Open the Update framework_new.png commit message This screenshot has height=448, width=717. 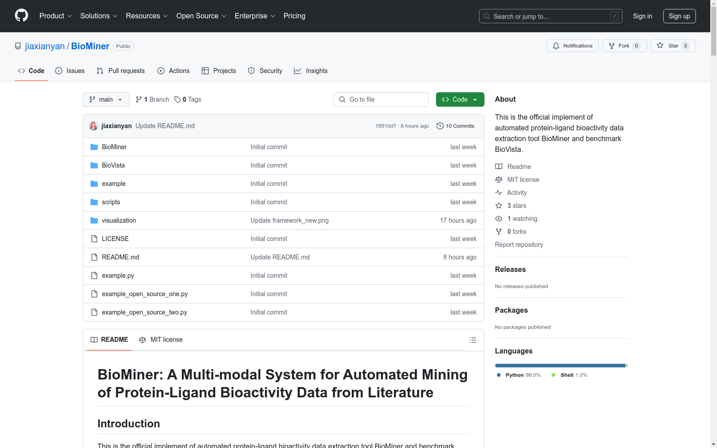pyautogui.click(x=289, y=220)
